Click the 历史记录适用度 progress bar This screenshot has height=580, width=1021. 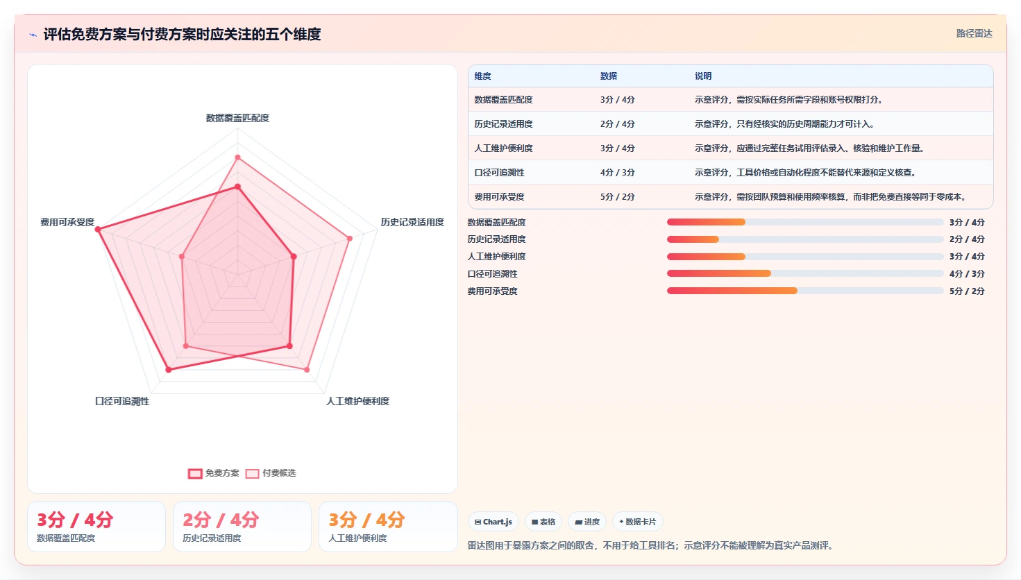tap(805, 239)
